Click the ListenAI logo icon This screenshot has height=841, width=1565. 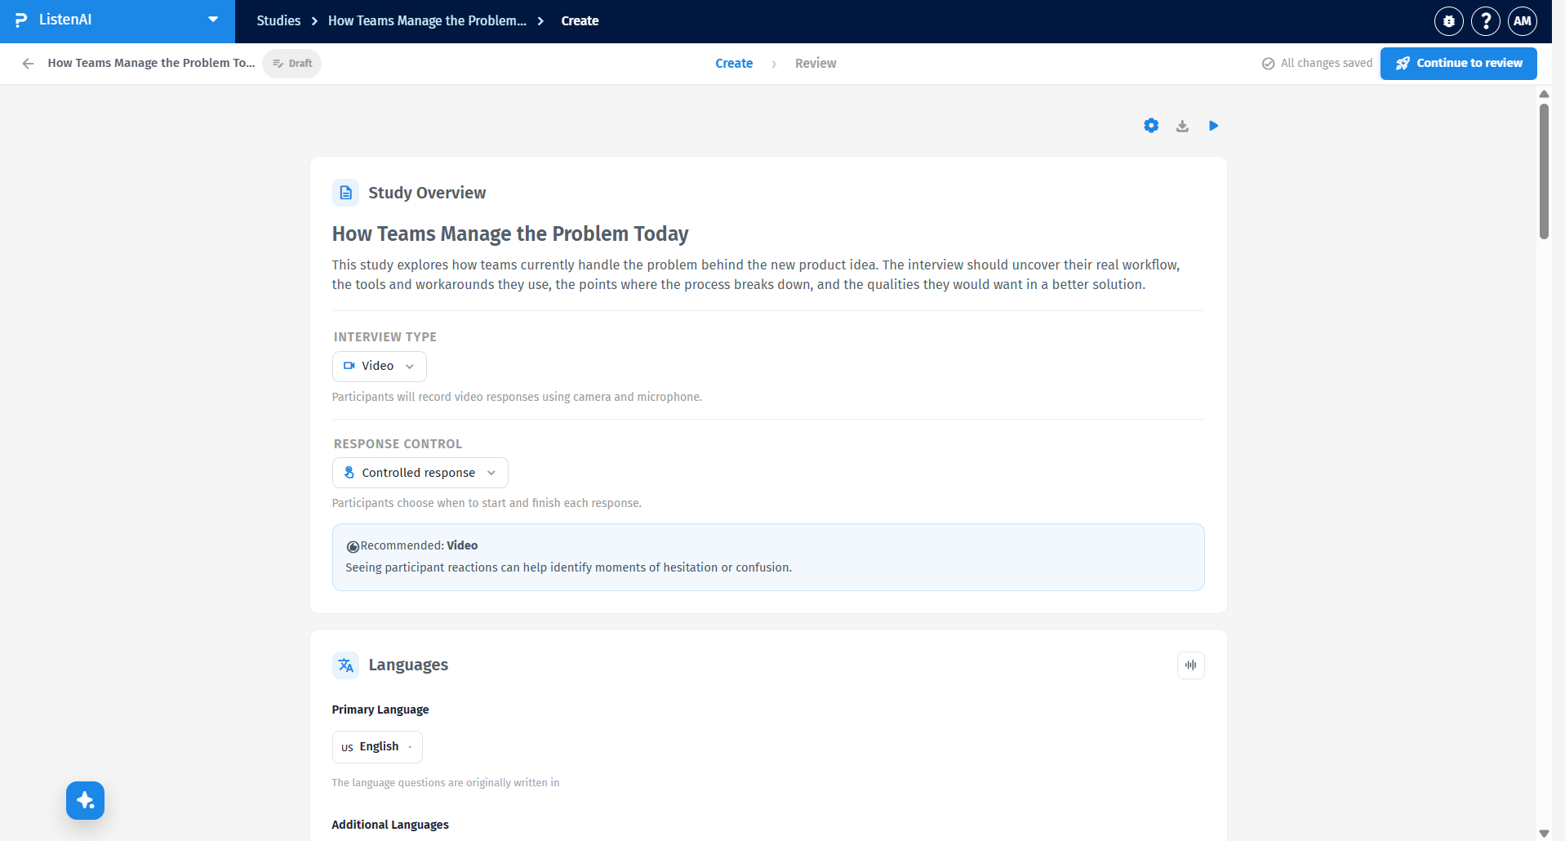pyautogui.click(x=21, y=20)
